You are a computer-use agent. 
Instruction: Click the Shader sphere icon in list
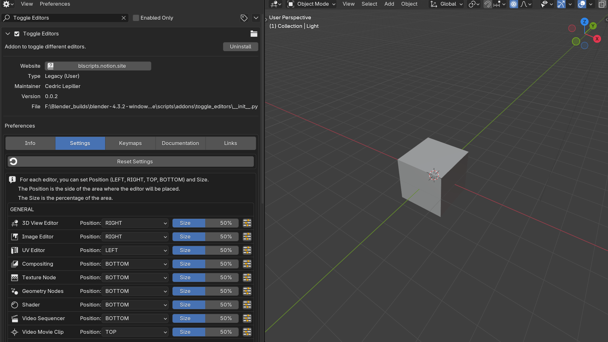[15, 305]
